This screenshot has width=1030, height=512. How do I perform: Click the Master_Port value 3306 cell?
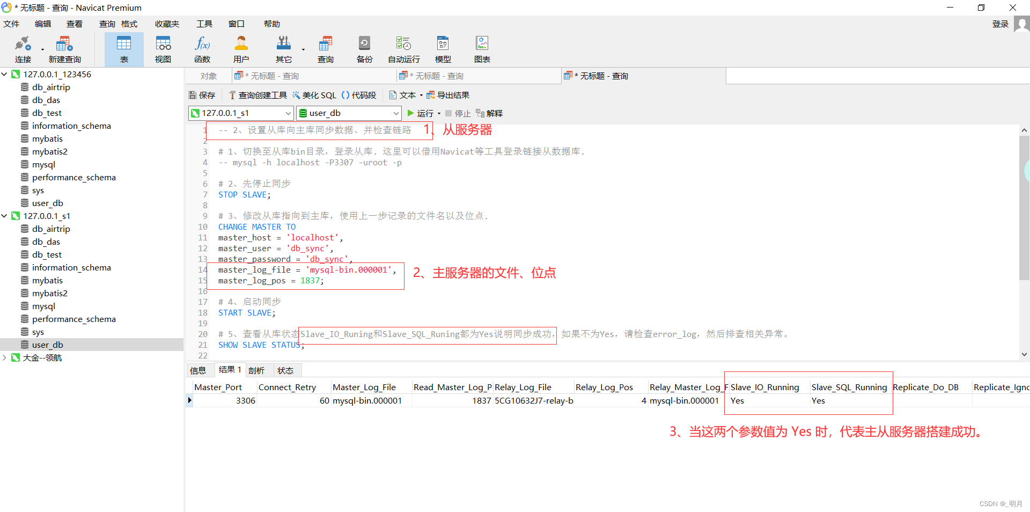click(225, 400)
